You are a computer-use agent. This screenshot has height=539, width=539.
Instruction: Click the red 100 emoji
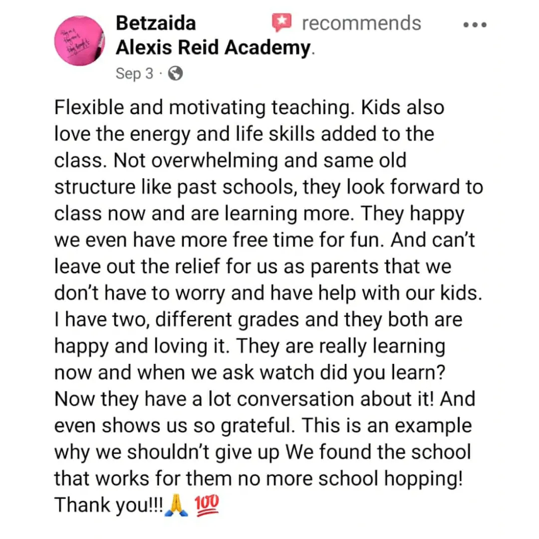pos(207,505)
